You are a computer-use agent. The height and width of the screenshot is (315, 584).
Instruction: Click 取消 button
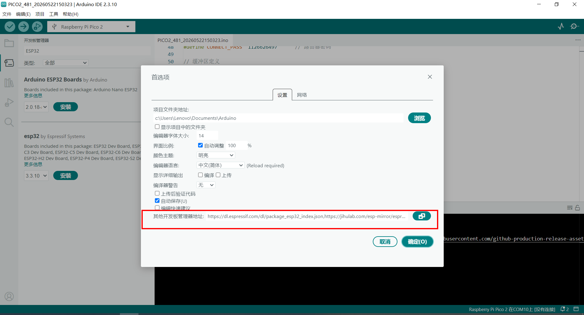(x=385, y=242)
